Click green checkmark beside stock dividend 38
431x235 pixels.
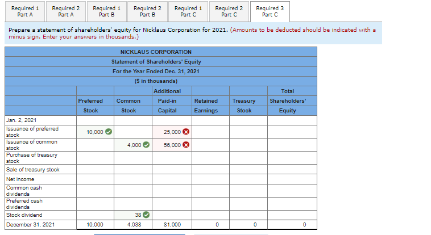tap(147, 215)
